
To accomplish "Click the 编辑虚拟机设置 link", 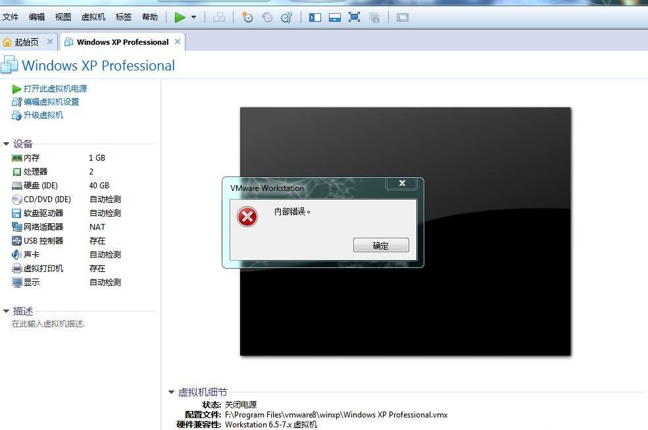I will 51,101.
